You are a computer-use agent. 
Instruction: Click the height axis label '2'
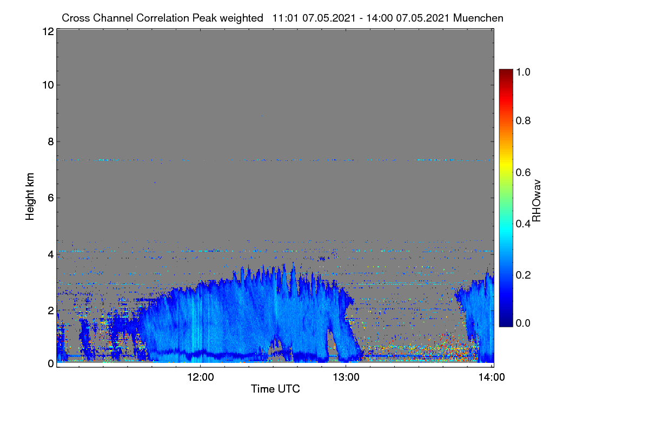(50, 310)
